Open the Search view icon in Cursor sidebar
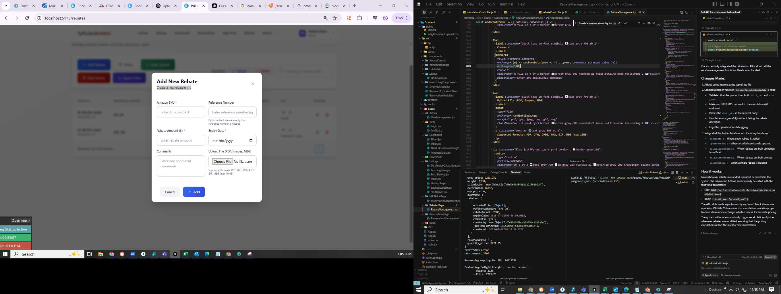The image size is (781, 294). (430, 12)
